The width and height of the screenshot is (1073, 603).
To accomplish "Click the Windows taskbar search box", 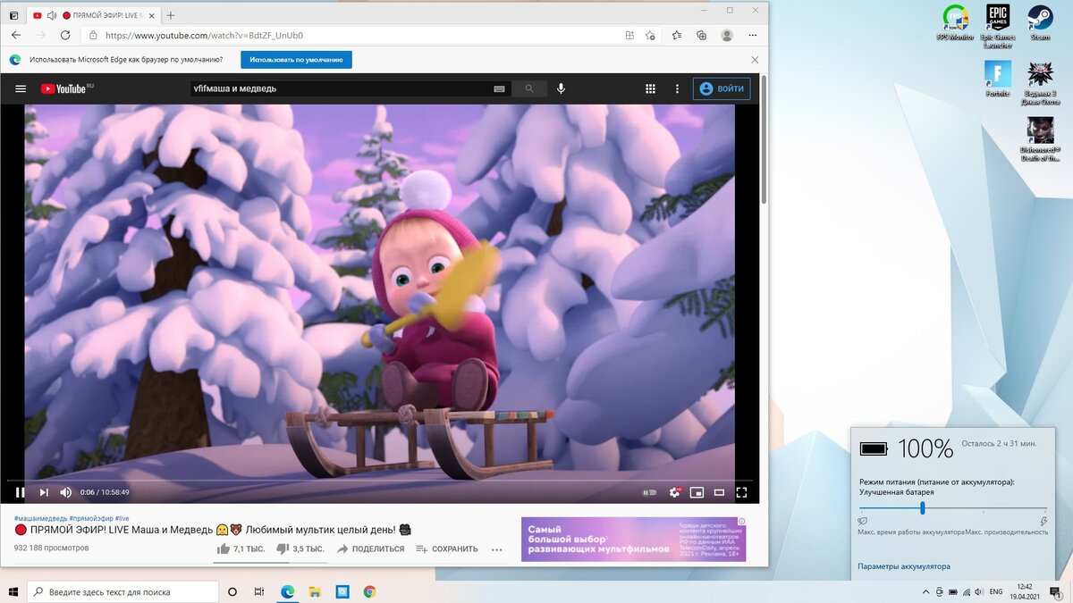I will click(123, 591).
